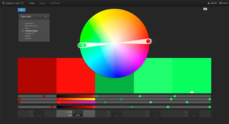Screen dimensions: 229x124
Task: Switch the color rule to Triad
Action: click(27, 28)
